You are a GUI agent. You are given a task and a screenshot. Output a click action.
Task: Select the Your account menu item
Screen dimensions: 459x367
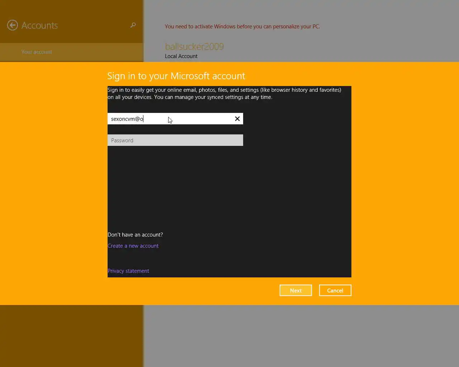pos(72,52)
